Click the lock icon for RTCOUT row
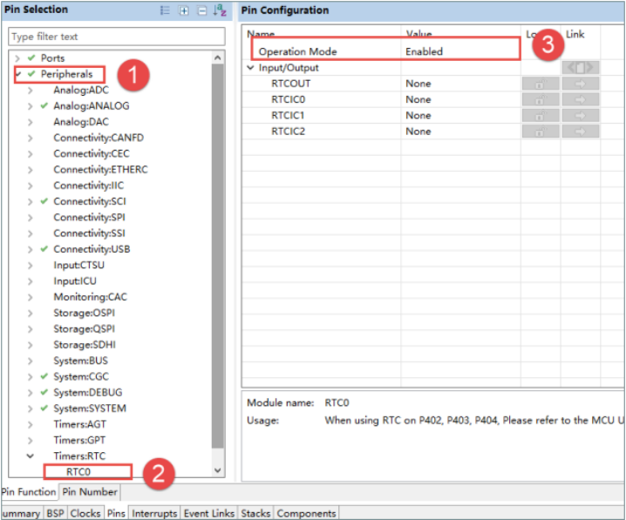Screen dimensions: 626x520 [x=541, y=84]
